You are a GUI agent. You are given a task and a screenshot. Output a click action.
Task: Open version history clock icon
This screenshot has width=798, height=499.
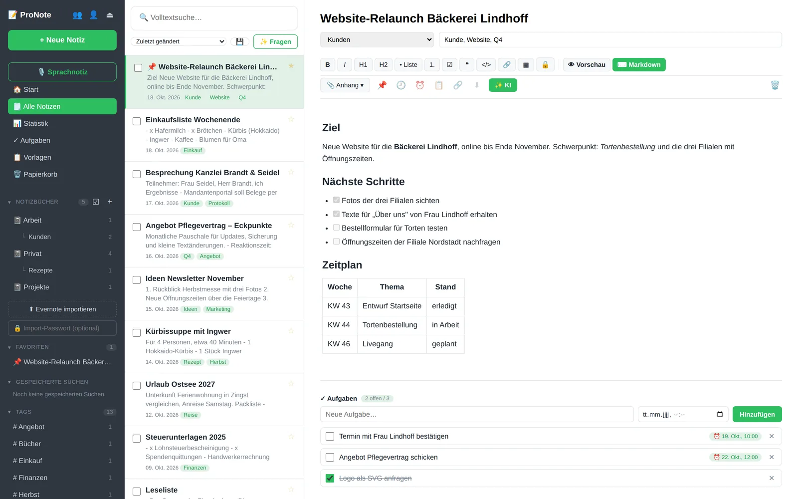(x=401, y=85)
